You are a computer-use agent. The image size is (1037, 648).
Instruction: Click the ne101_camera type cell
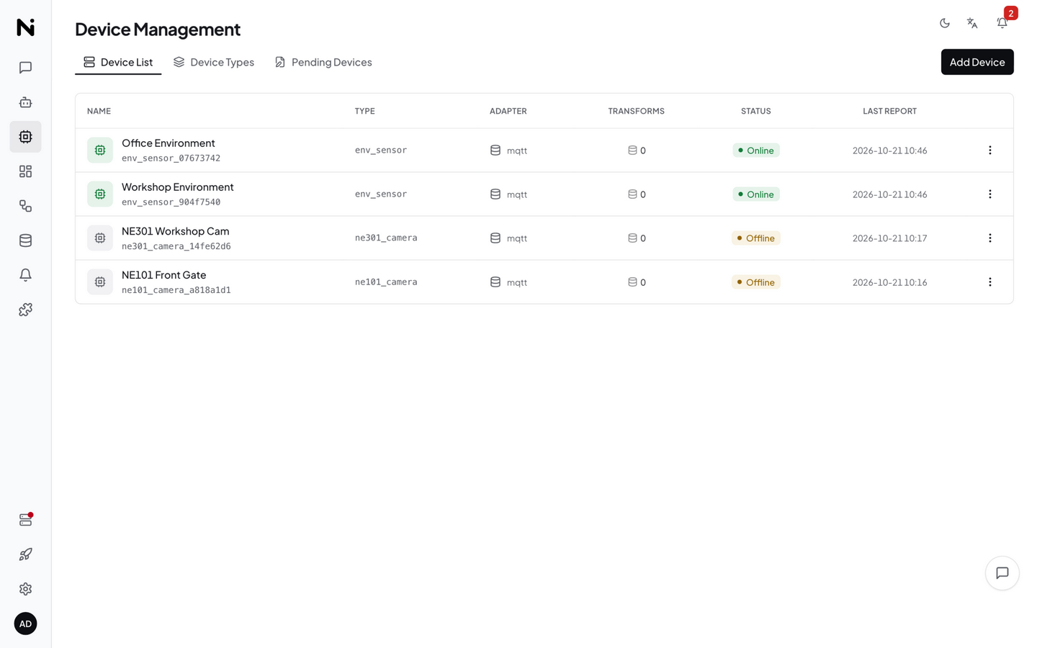(386, 282)
